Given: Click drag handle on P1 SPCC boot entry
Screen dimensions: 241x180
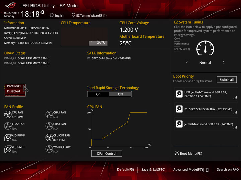Looking at the screenshot, I should click(235, 113).
